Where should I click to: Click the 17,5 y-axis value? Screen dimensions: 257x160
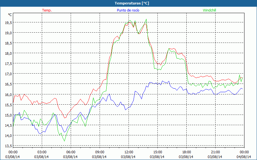[8, 64]
